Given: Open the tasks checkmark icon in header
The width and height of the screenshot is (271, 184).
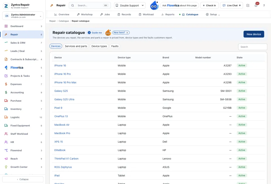Looking at the screenshot, I should point(248,5).
